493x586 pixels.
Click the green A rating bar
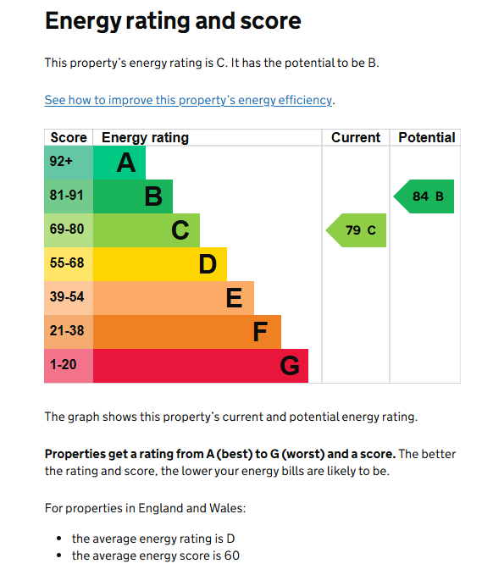119,163
